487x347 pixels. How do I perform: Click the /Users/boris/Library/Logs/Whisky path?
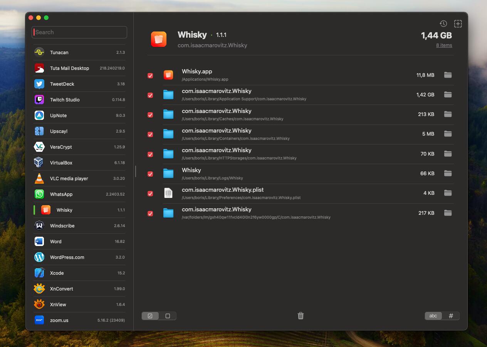pyautogui.click(x=212, y=178)
